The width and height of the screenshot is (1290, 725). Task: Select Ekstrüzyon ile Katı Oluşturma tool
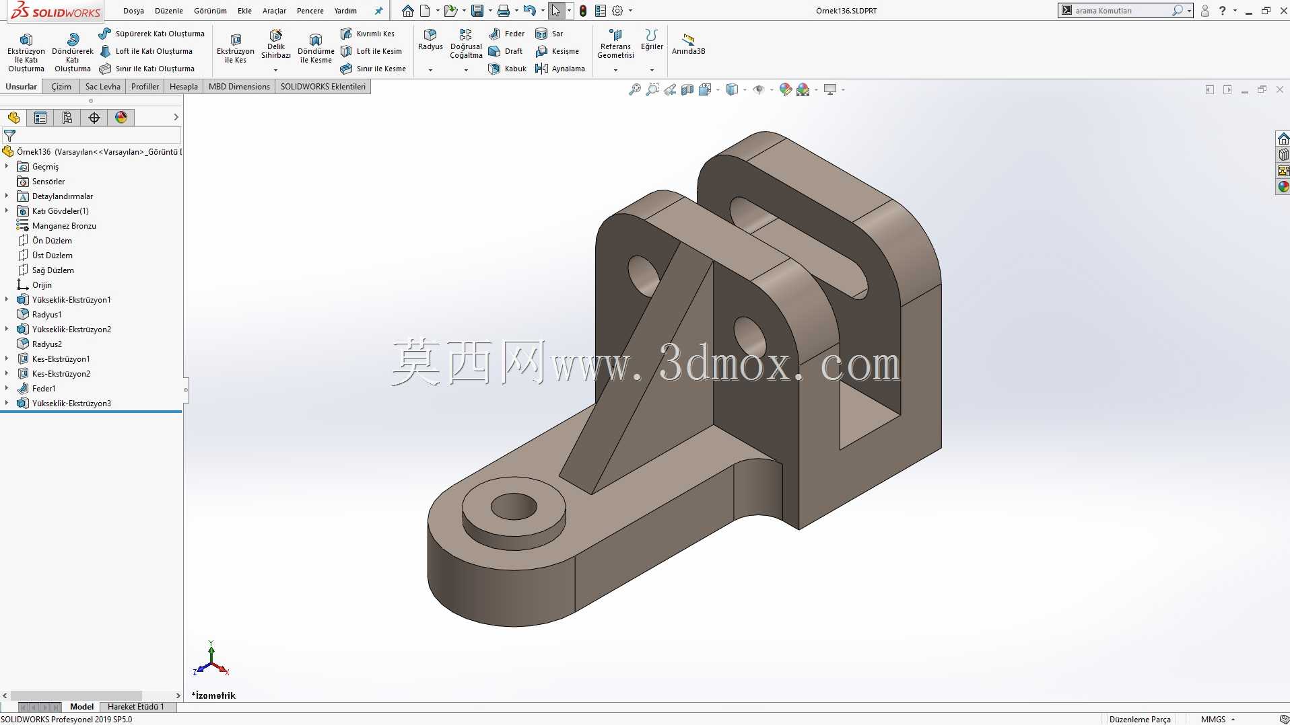26,52
